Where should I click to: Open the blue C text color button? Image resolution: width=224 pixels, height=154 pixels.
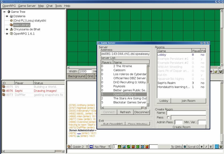click(x=217, y=147)
